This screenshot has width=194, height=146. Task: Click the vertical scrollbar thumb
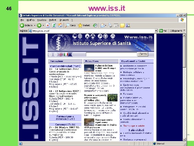click(184, 52)
